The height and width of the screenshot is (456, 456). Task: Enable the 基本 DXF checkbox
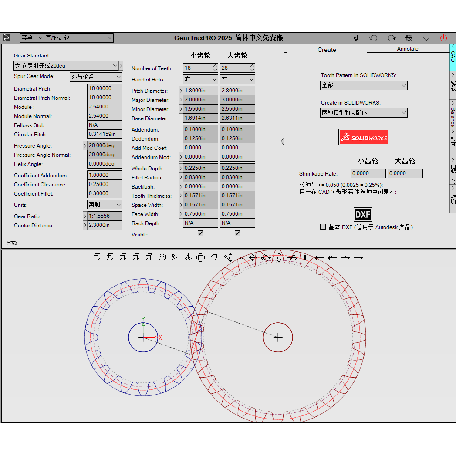323,227
